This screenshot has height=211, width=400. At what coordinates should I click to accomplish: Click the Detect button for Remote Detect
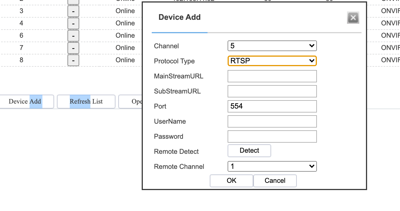[x=249, y=150]
